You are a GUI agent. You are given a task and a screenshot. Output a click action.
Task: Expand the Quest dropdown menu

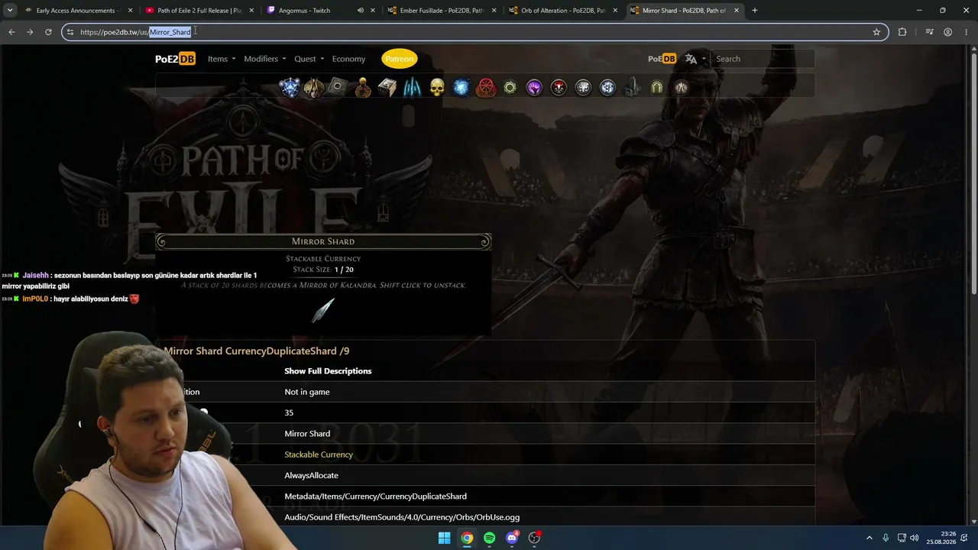point(309,59)
